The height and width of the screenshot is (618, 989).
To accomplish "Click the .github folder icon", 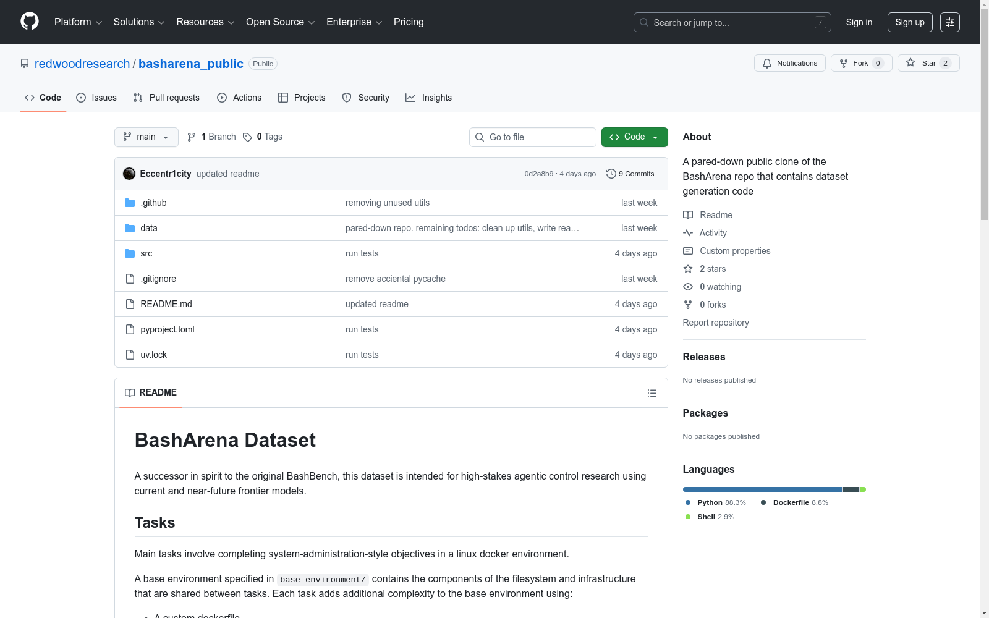I will click(130, 203).
